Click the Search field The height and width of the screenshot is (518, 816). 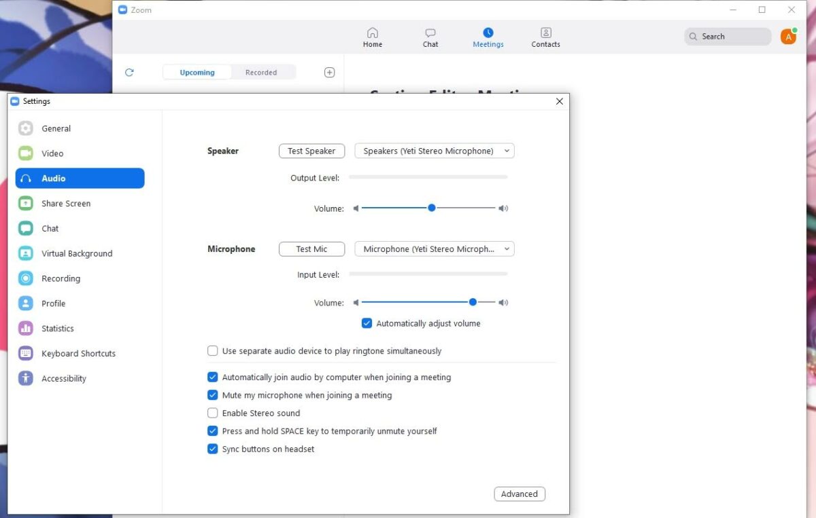(727, 36)
